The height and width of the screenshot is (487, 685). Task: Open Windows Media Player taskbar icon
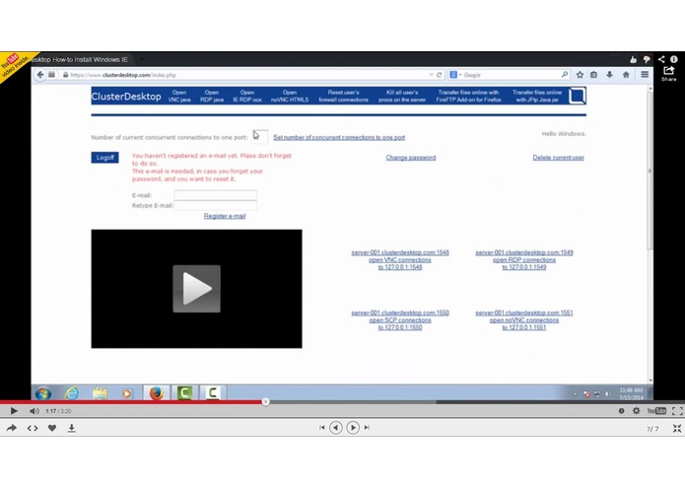[127, 393]
